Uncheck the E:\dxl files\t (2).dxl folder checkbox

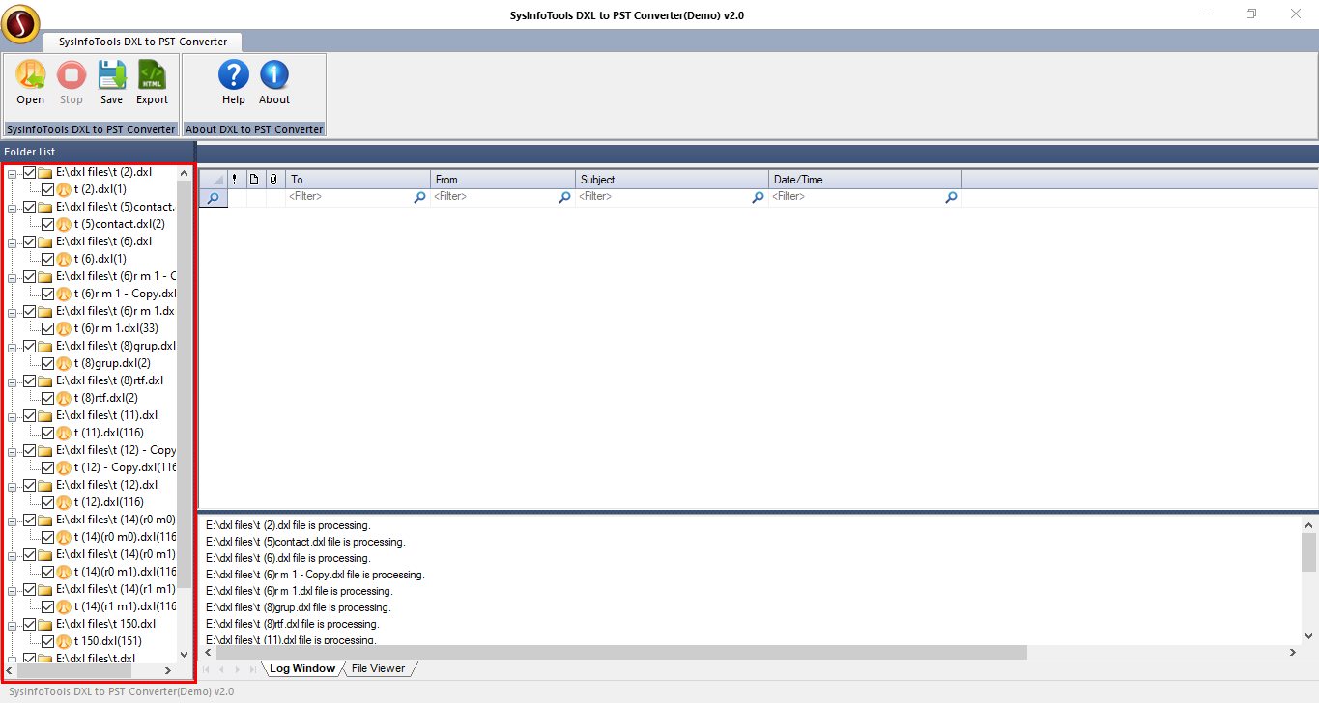[x=29, y=172]
